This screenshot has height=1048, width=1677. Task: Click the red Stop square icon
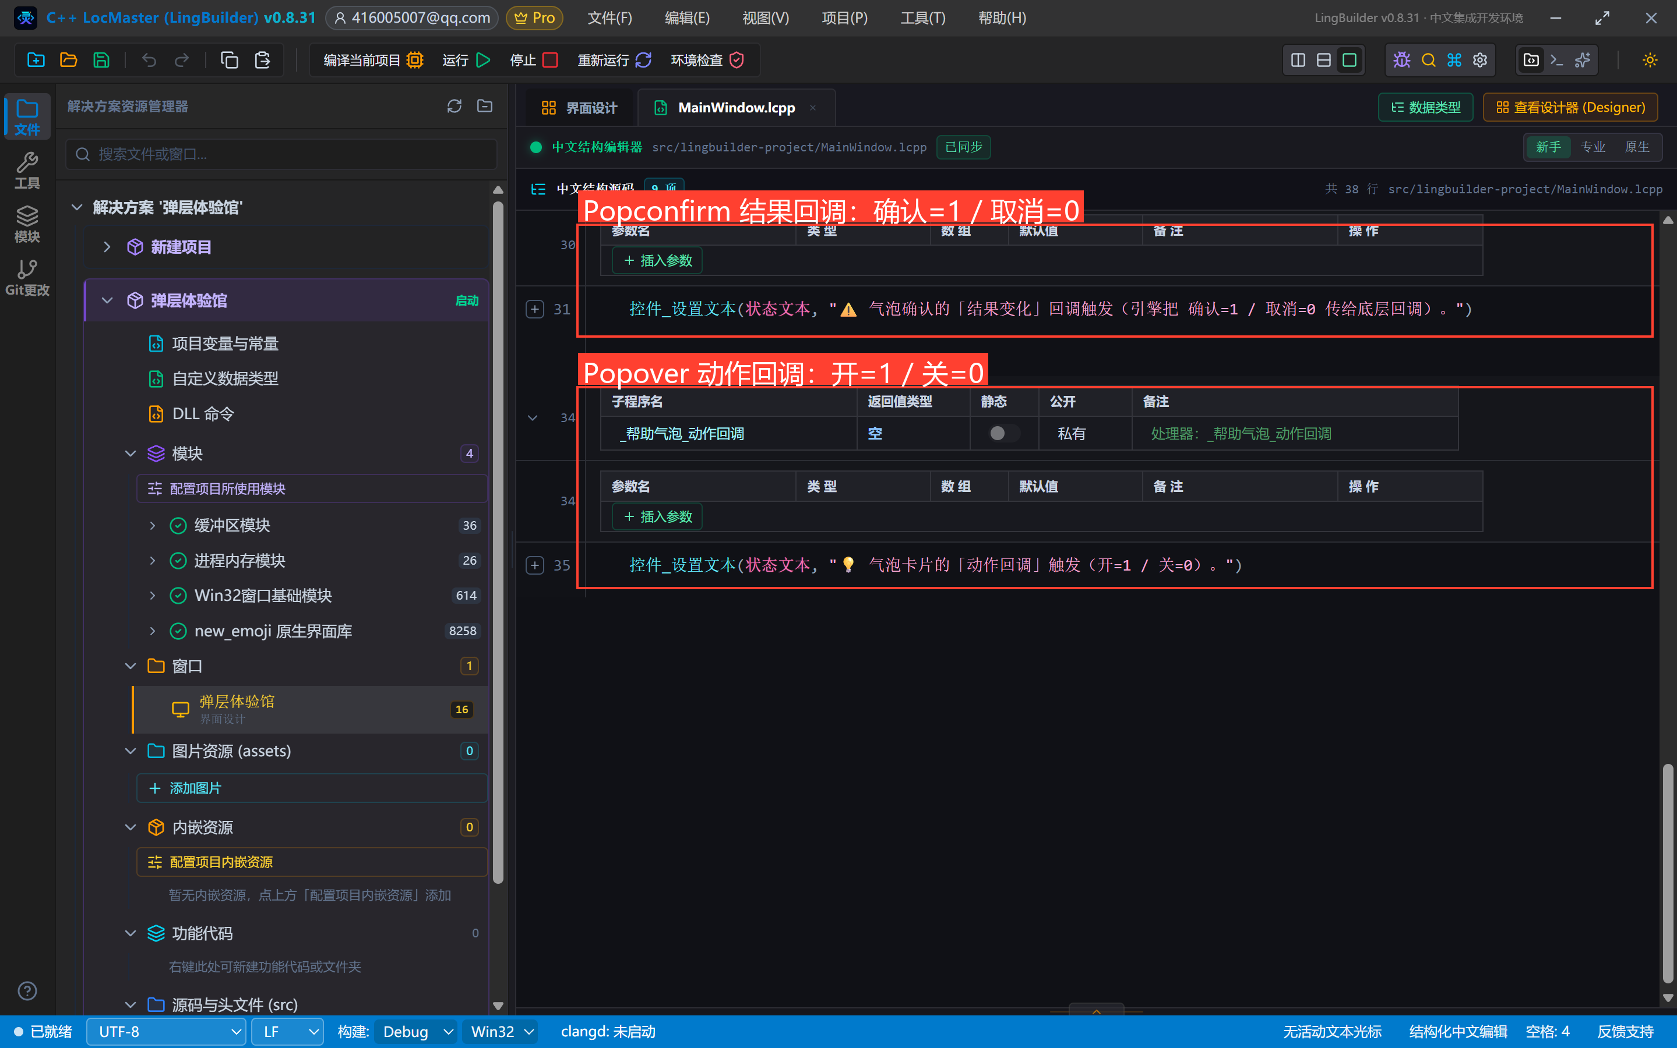point(550,61)
